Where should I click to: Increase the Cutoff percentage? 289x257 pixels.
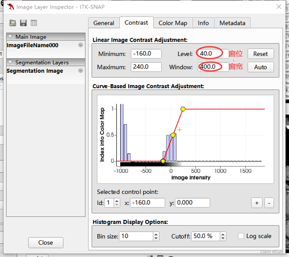coord(223,234)
